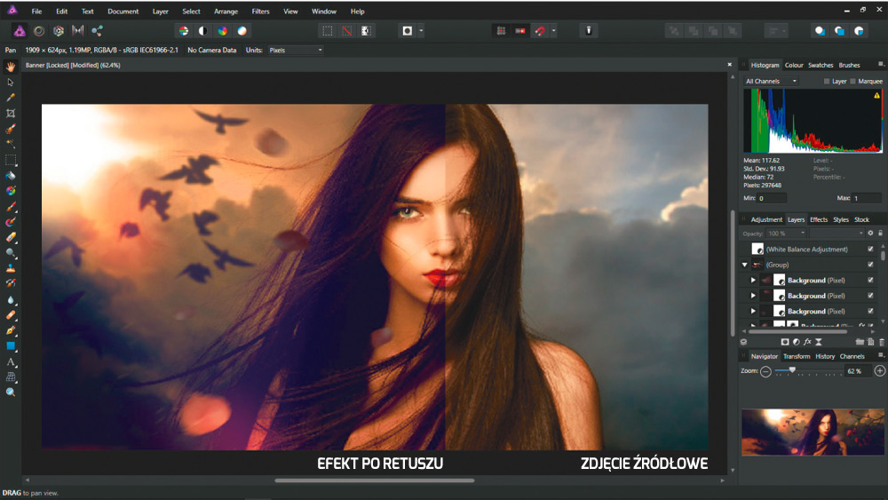This screenshot has width=888, height=500.
Task: Select the Artistic Text tool
Action: coord(10,361)
